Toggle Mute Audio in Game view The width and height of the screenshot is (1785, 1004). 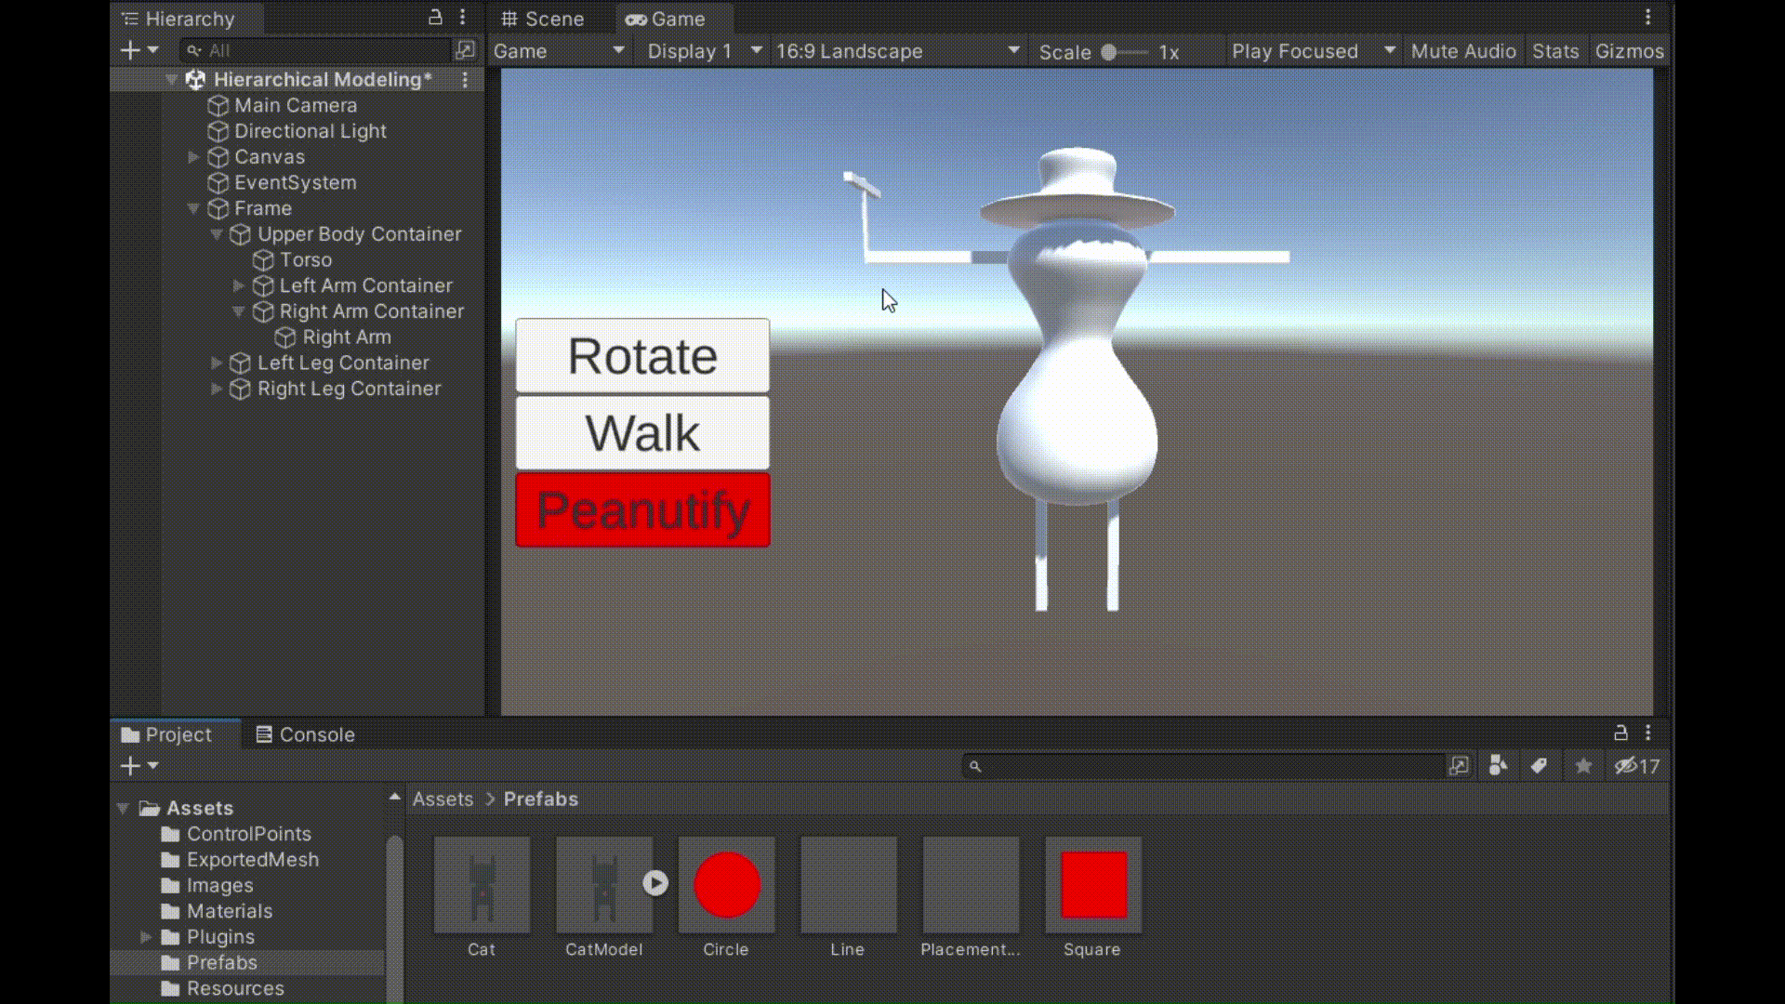[1463, 51]
